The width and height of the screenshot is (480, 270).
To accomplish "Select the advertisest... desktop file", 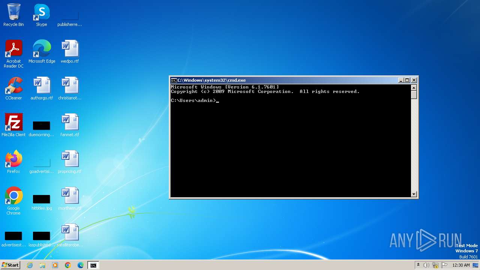I will pos(13,238).
